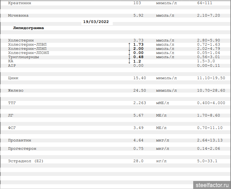231x189 pixels.
Task: Click the Холестерин-ЛПОНП row label
Action: click(x=29, y=53)
